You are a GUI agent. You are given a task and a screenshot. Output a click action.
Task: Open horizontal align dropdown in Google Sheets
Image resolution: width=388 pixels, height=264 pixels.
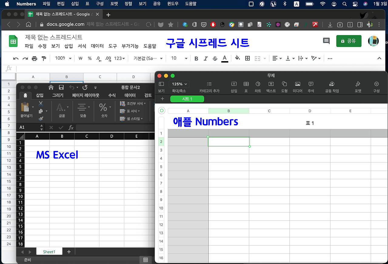pos(277,58)
